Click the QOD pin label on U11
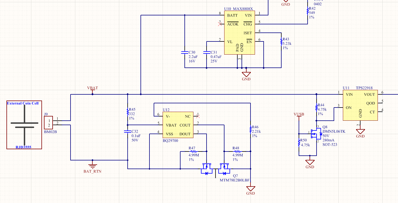Viewport: 398px width, 203px height. [371, 103]
